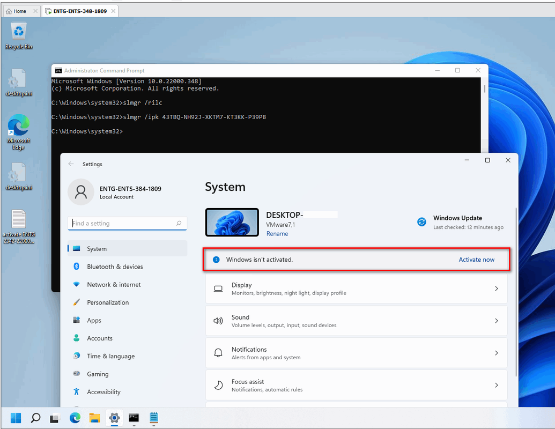
Task: Expand the Focus assist chevron
Action: pos(496,385)
